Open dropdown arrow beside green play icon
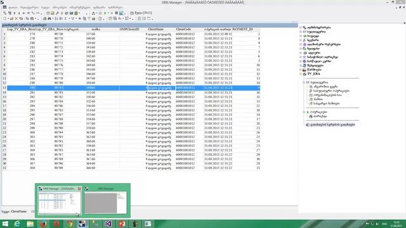The width and height of the screenshot is (406, 228). (x=108, y=13)
